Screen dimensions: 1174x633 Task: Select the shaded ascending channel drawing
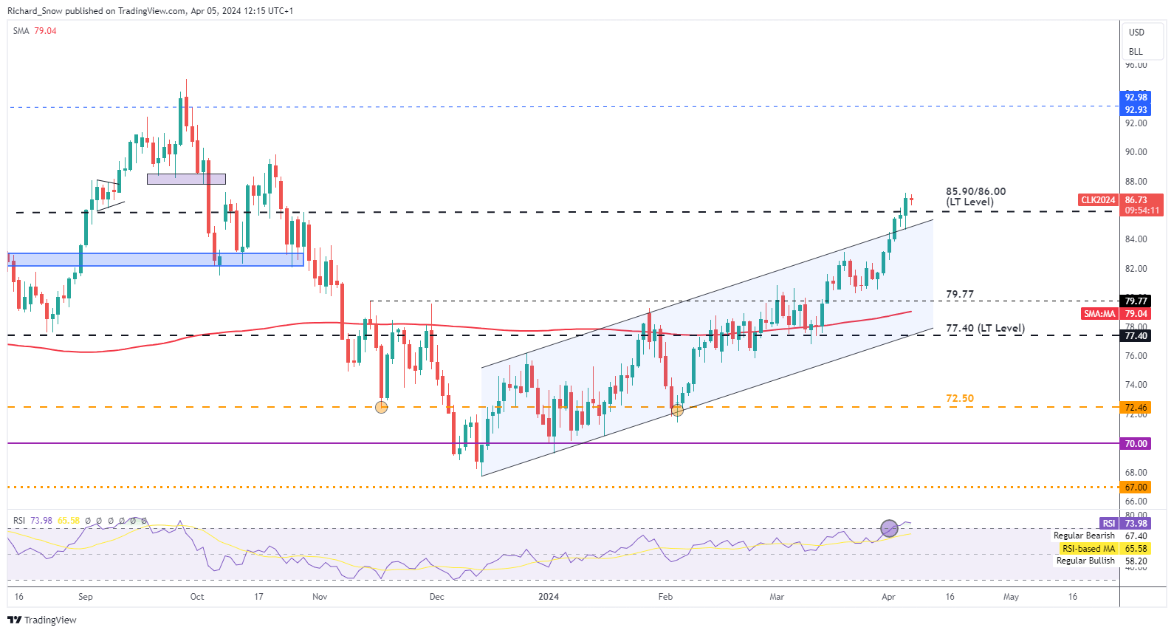707,347
